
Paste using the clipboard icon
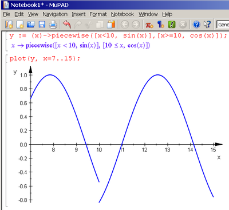point(111,25)
